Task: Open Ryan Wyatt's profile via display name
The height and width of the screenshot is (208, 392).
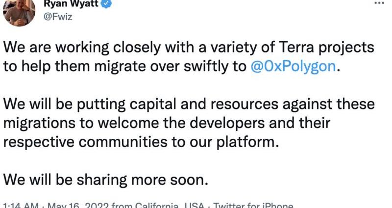Action: (72, 4)
